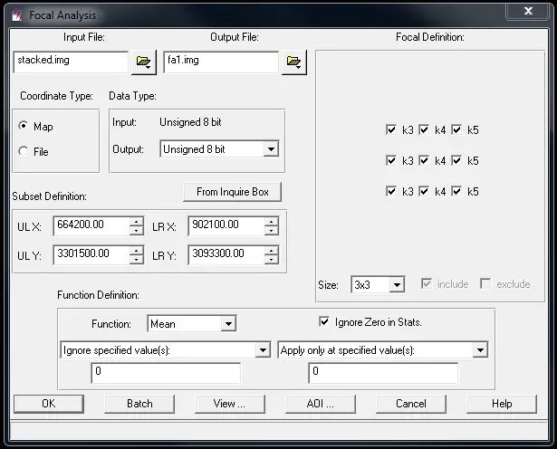Open the Input File browse folder icon
This screenshot has width=557, height=449.
click(x=143, y=62)
